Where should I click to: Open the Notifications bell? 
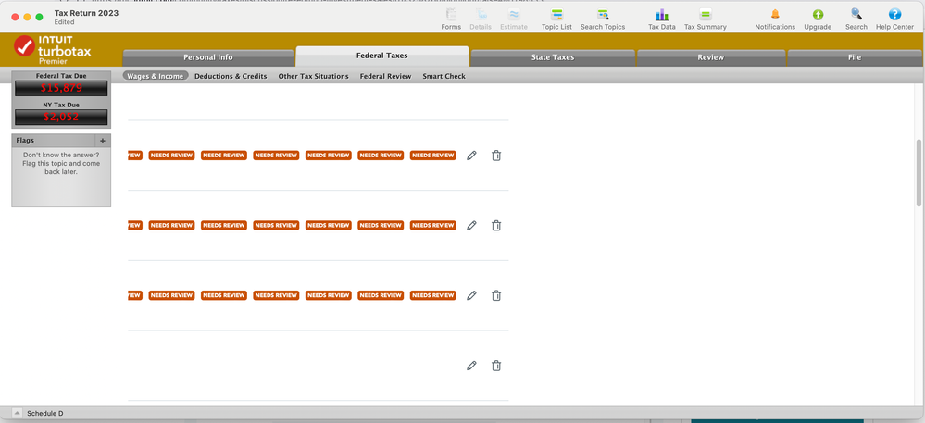775,19
